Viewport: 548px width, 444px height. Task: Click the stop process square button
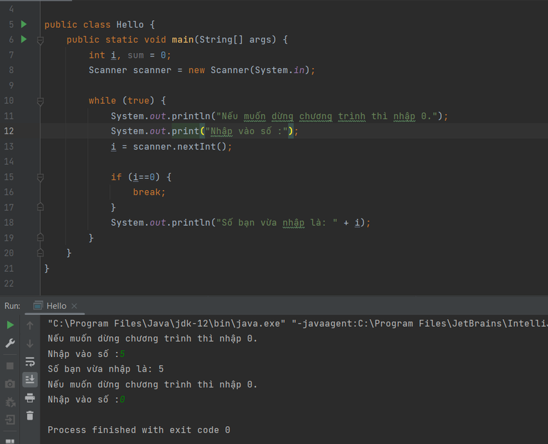[x=10, y=366]
